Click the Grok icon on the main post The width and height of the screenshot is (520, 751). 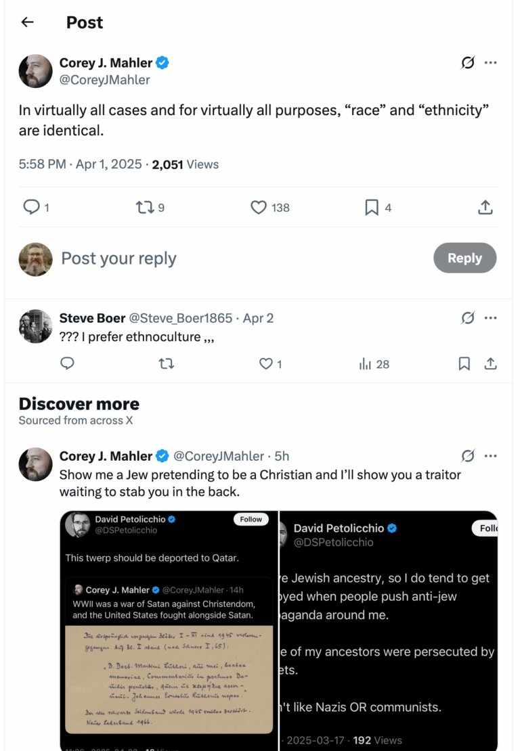click(468, 63)
